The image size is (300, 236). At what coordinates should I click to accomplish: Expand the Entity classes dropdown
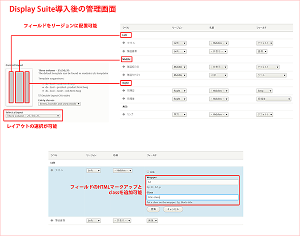60,104
